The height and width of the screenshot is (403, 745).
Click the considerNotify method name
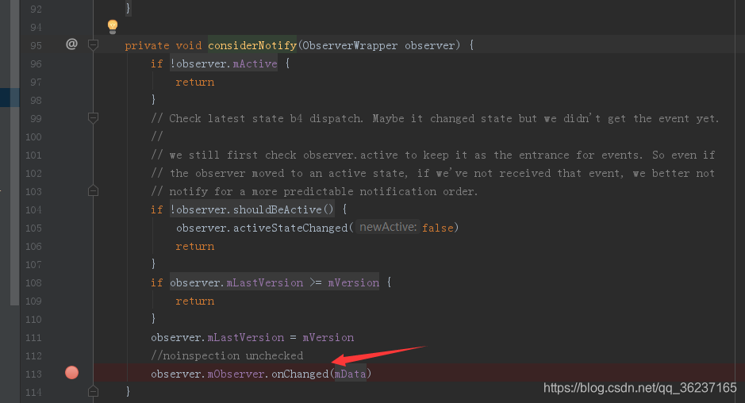[x=252, y=46]
